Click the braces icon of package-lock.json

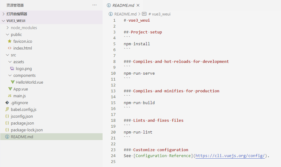pyautogui.click(x=7, y=130)
